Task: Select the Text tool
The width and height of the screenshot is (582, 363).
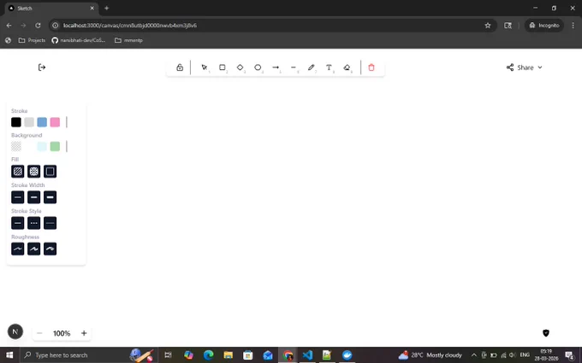Action: coord(329,67)
